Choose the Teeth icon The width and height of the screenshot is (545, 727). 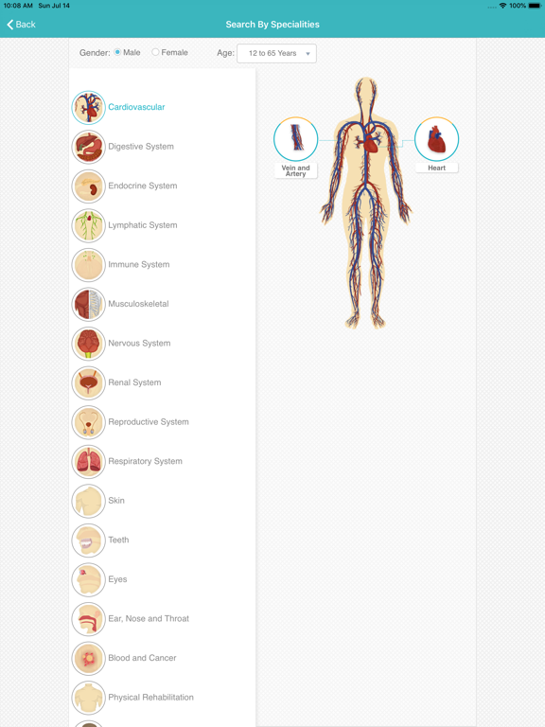[89, 541]
